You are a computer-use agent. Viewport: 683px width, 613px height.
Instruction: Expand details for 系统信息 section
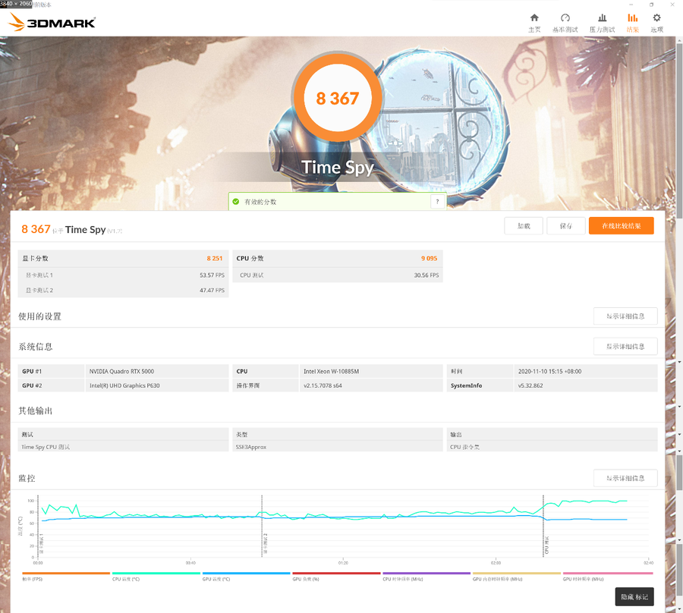625,346
